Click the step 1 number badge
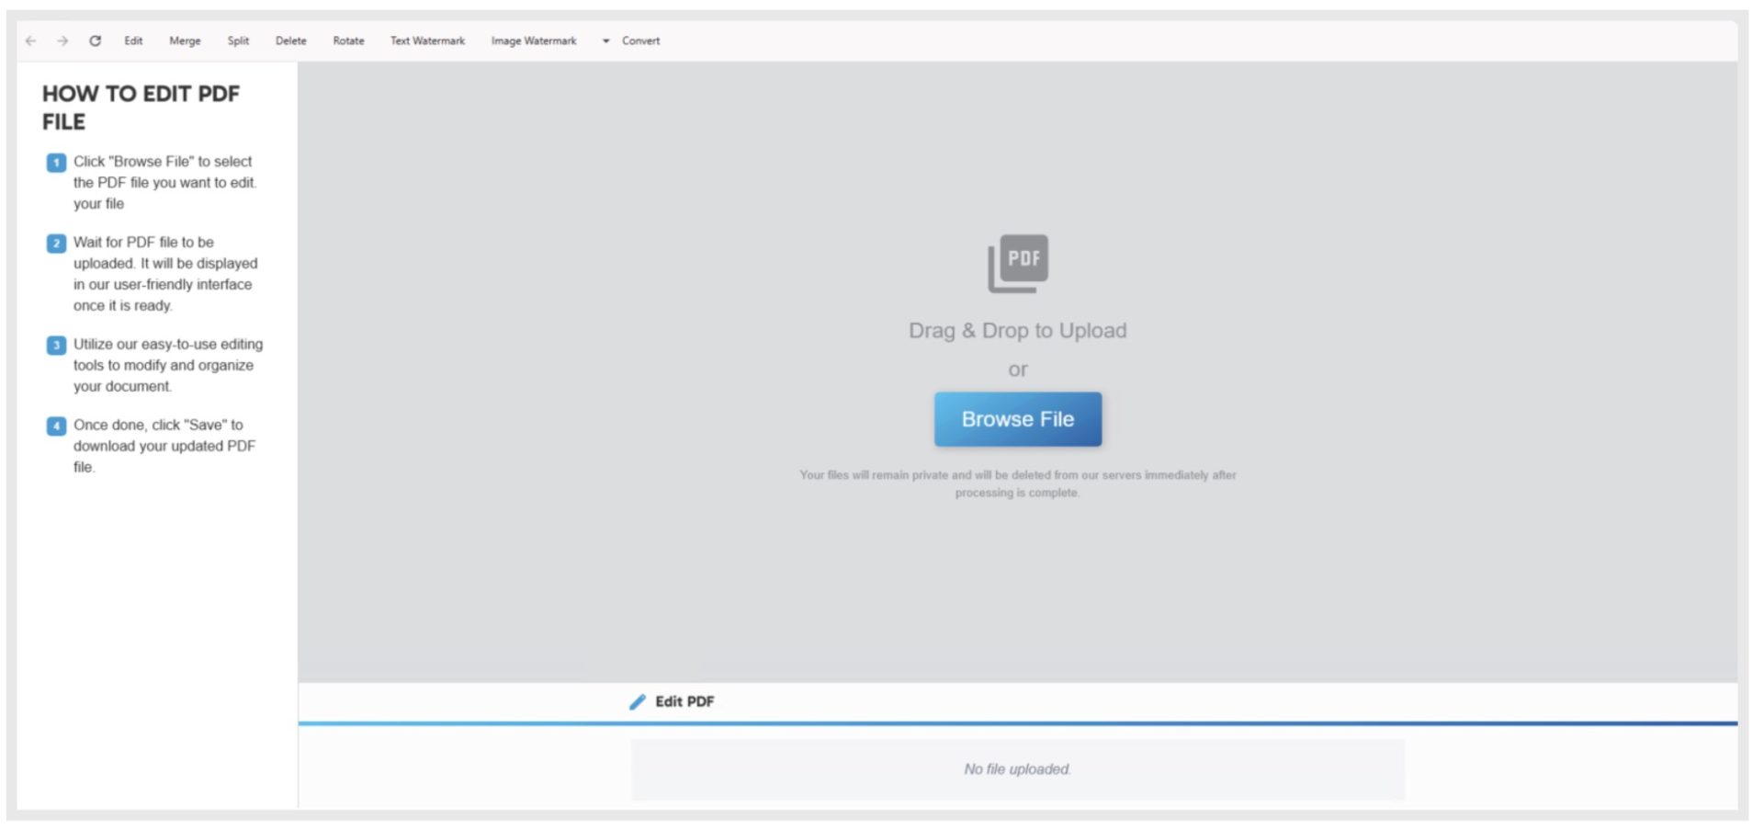The image size is (1764, 830). [x=56, y=163]
